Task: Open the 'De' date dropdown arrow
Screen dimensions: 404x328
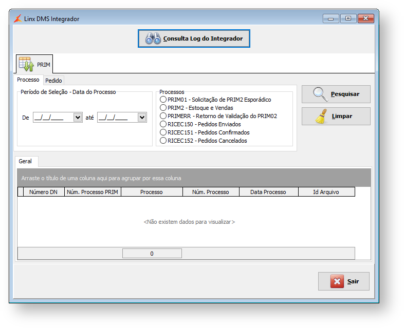Action: click(78, 118)
